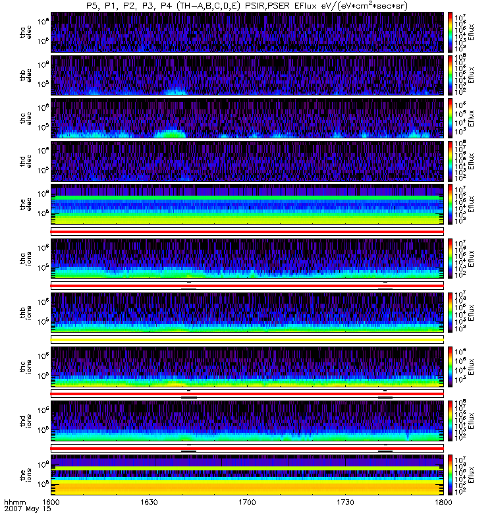The image size is (494, 527).
Task: Click the 1730 time axis label
Action: coord(345,502)
